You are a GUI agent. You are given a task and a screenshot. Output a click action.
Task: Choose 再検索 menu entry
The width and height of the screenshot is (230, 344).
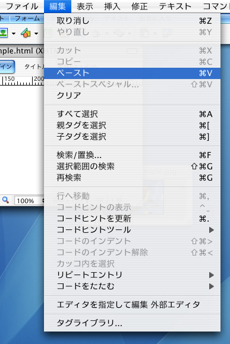tap(132, 178)
